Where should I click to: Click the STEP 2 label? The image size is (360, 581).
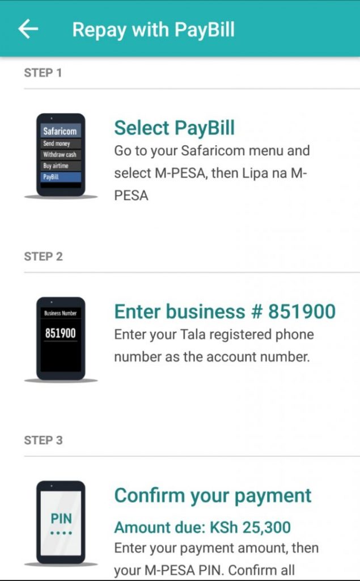(43, 256)
